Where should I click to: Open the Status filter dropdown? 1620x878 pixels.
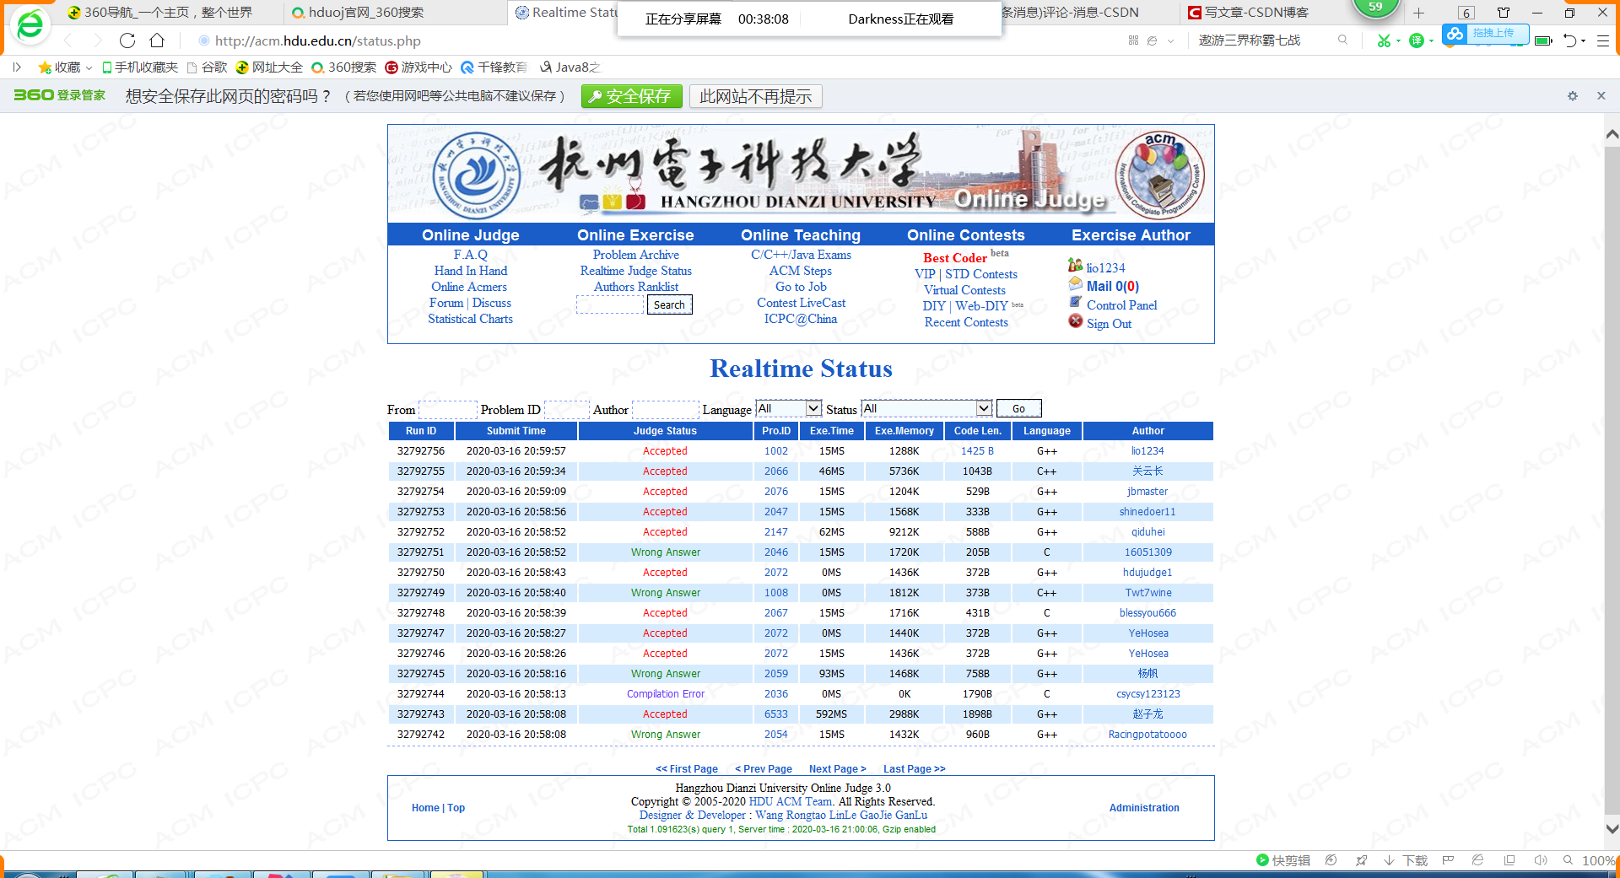[983, 408]
